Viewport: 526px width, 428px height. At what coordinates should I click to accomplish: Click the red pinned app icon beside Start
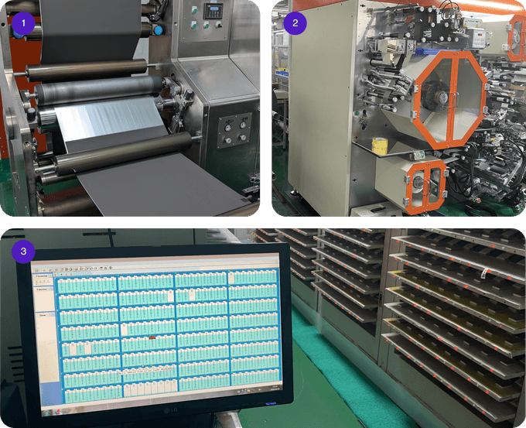click(x=57, y=411)
